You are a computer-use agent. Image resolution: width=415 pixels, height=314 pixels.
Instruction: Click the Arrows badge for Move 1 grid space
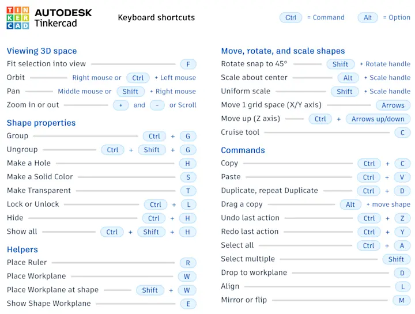pyautogui.click(x=393, y=105)
